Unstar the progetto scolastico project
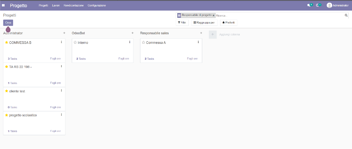This screenshot has width=352, height=149. tap(7, 115)
